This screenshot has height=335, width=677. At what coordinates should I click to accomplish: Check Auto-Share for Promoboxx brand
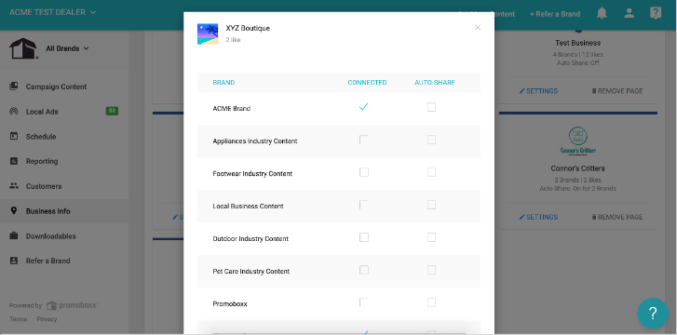(431, 302)
